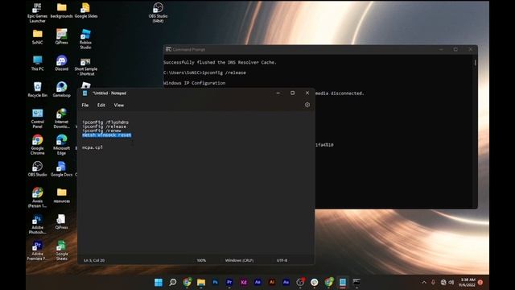Open Adobe Illustrator from the taskbar

272,282
